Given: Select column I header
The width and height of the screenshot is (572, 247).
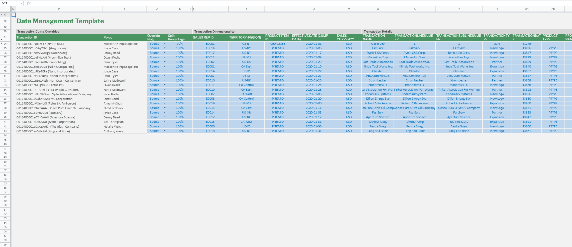Looking at the screenshot, I should [125, 9].
